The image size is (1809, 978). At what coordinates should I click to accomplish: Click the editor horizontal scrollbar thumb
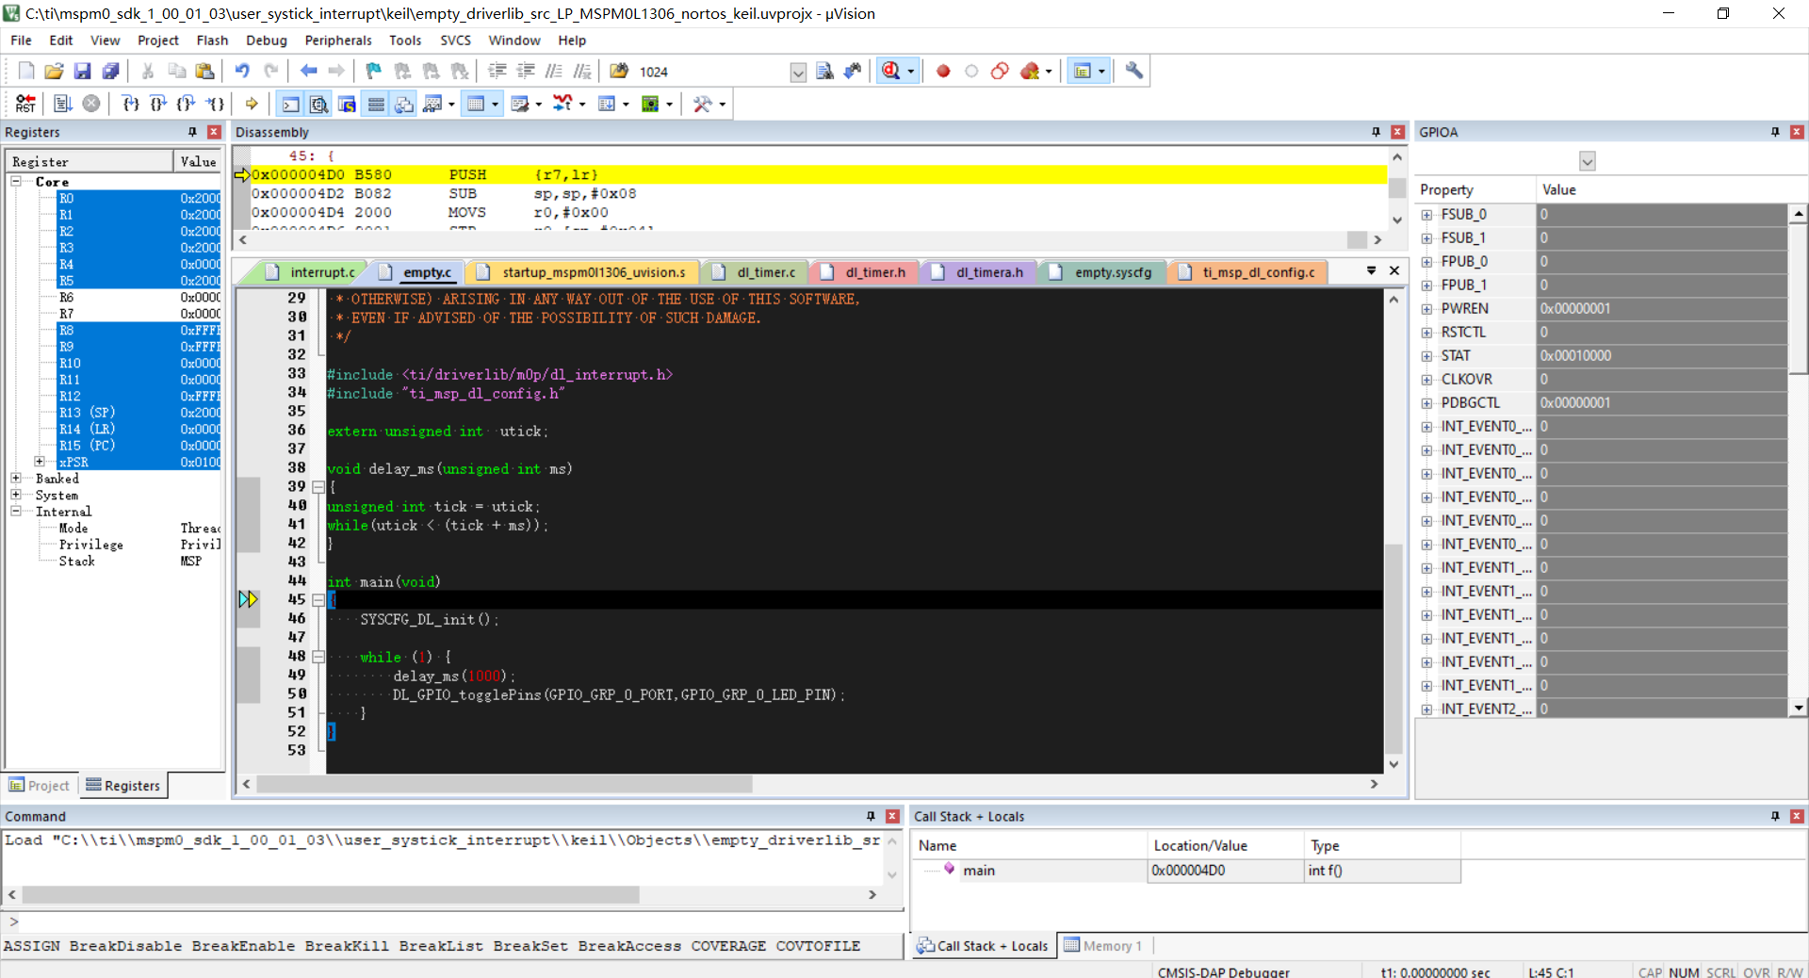coord(504,784)
